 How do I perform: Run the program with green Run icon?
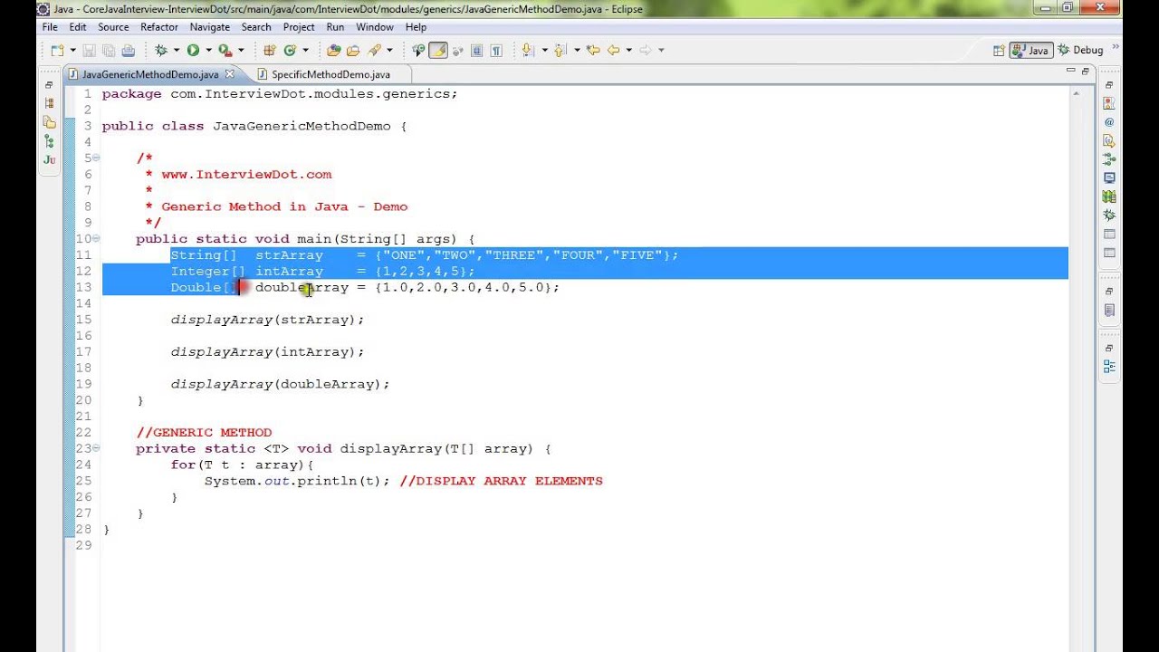(x=193, y=51)
